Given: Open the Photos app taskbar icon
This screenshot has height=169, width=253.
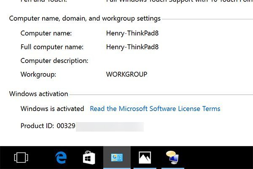Looking at the screenshot, I should point(145,158).
